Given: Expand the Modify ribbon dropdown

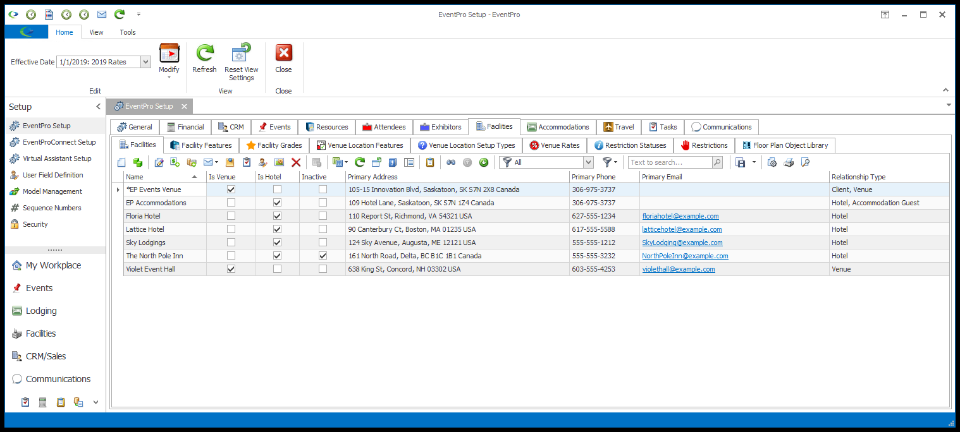Looking at the screenshot, I should [x=169, y=78].
